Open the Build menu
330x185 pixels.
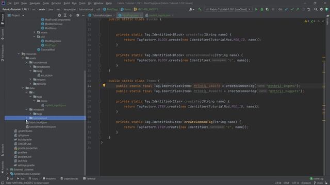pyautogui.click(x=67, y=4)
